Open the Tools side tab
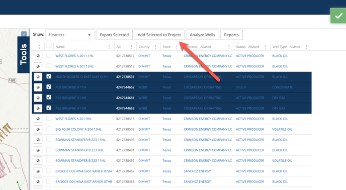Screen dimensions: 346x190 tap(24, 55)
